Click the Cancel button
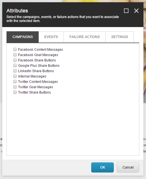 [128, 167]
